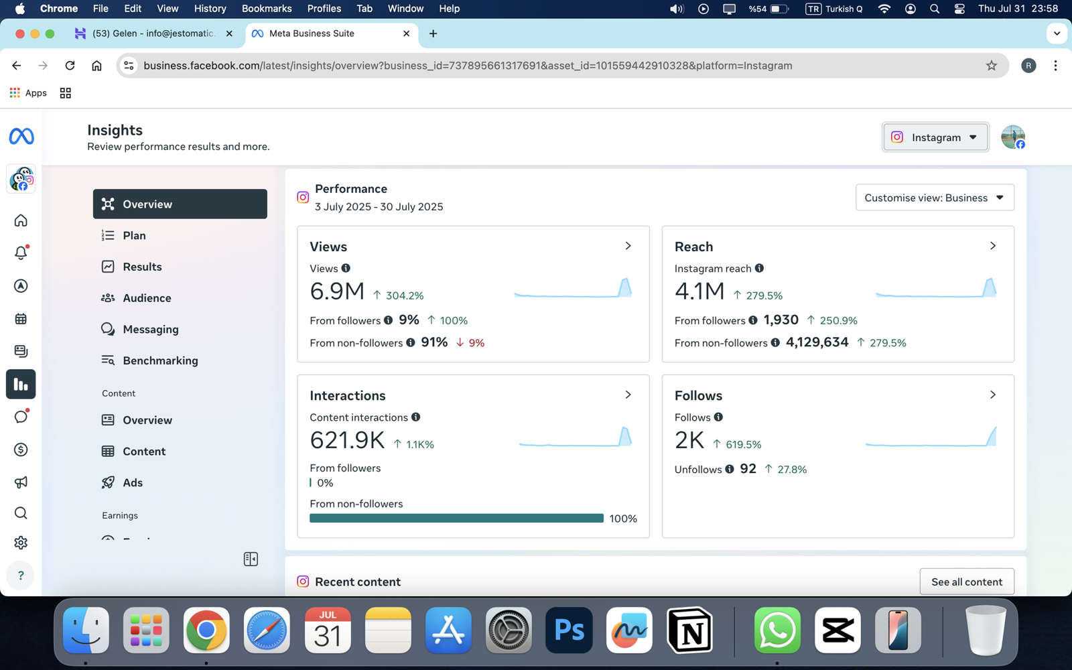Click the From non-followers interactions bar
Screen dimensions: 1072x670
coord(456,518)
